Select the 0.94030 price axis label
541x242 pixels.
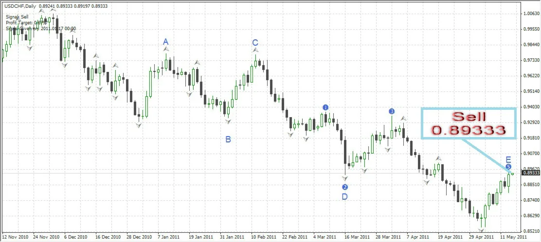click(531, 107)
